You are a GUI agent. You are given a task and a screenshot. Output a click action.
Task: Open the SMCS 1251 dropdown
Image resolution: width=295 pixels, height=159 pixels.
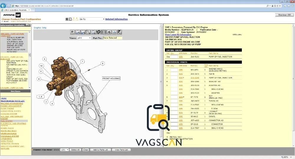tap(64, 150)
